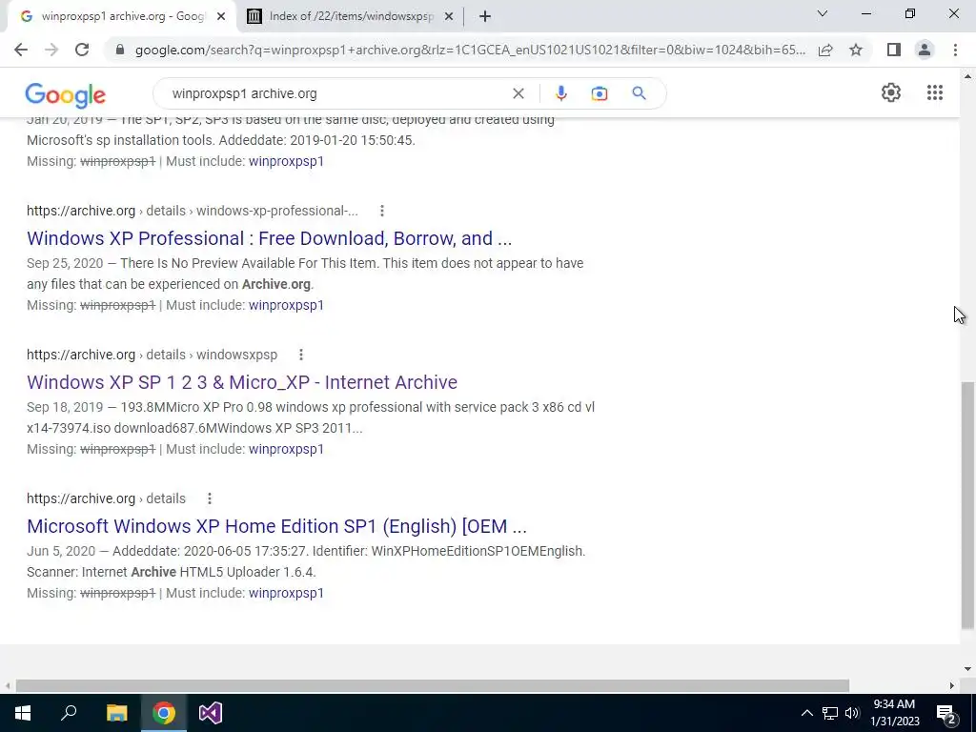Open options for XP Home Edition result
976x732 pixels.
[x=209, y=498]
